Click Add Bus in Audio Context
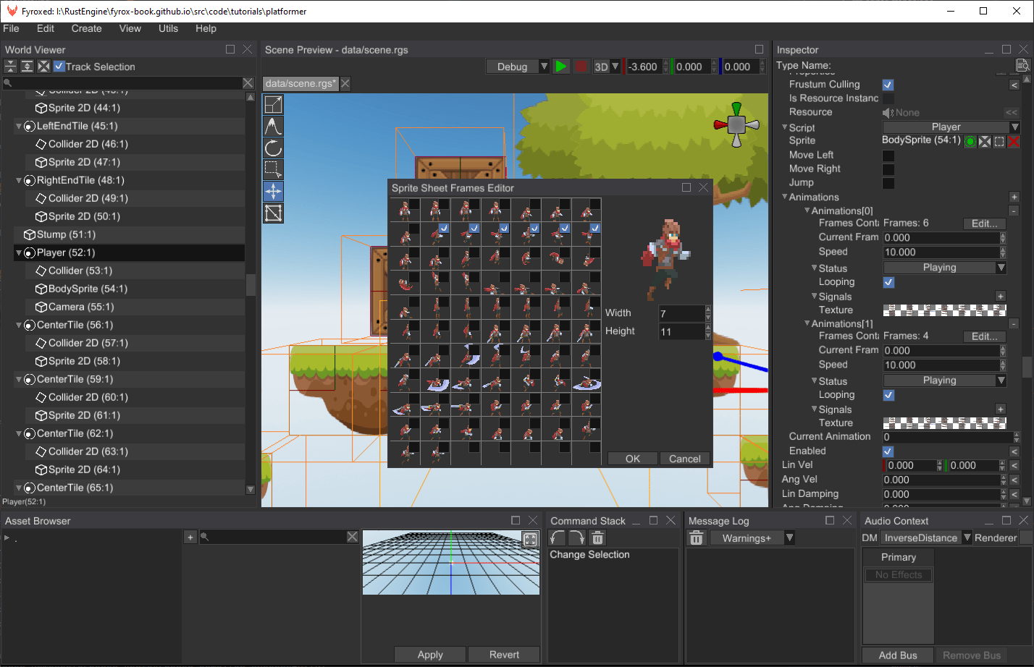The width and height of the screenshot is (1034, 667). tap(898, 655)
